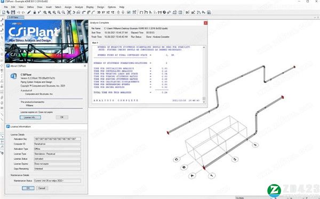This screenshot has height=199, width=320.
Task: Select the YZ plane view button
Action: pos(113,12)
